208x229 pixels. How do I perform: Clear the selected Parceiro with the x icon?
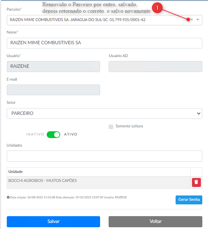pos(192,19)
